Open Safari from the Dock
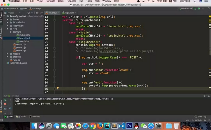The image size is (211, 130). tap(85, 126)
